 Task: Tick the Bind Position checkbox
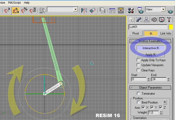point(138,102)
